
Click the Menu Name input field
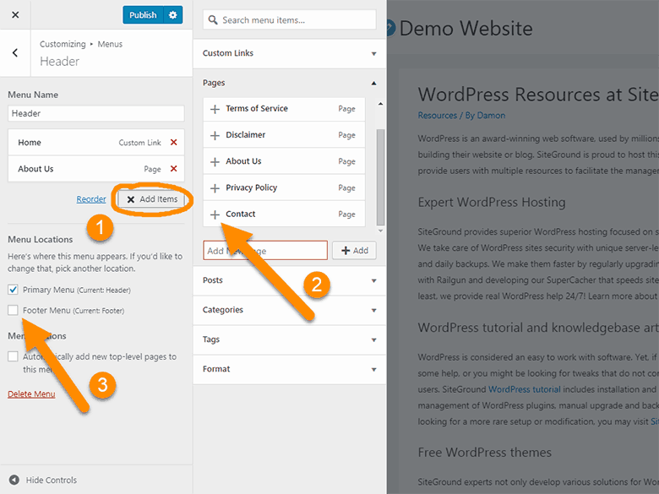pyautogui.click(x=95, y=113)
